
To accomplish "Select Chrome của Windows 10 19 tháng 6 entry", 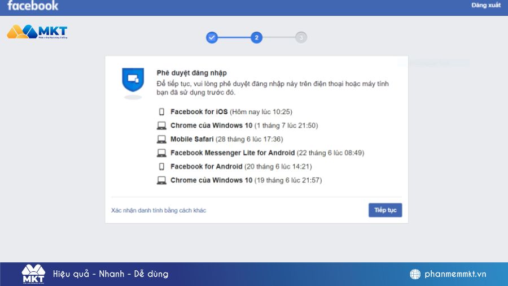I will pyautogui.click(x=239, y=180).
